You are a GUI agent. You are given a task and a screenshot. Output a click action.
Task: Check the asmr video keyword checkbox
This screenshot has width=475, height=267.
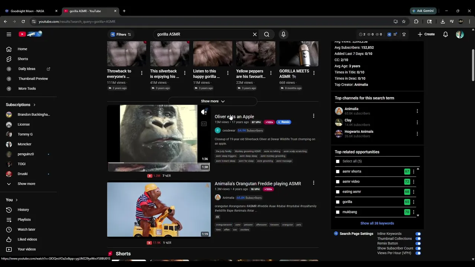[337, 182]
